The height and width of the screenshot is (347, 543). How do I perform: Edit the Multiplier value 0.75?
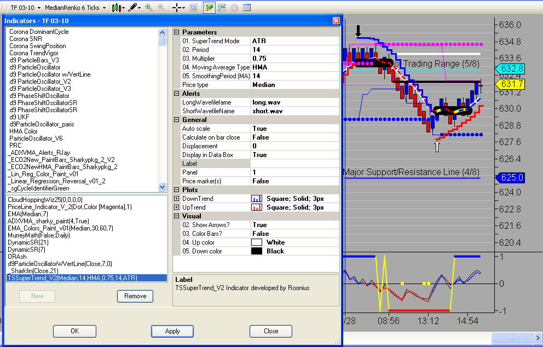[294, 59]
